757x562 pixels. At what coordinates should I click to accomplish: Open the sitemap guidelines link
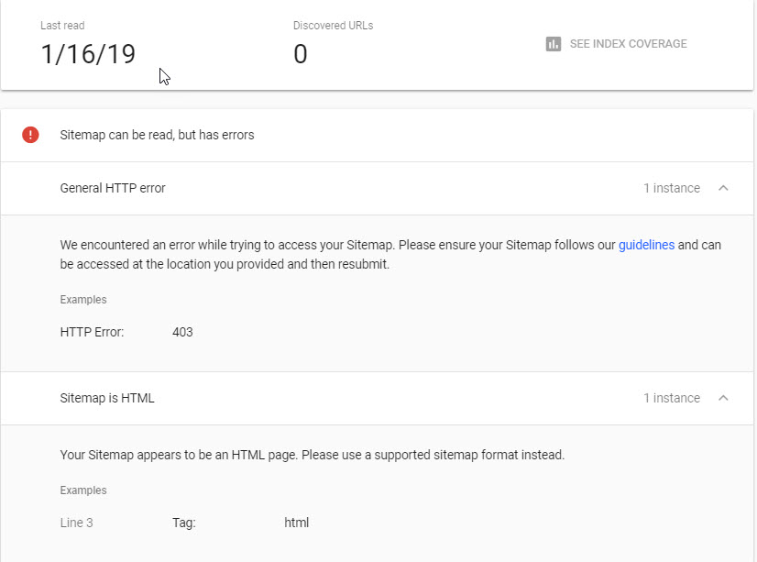point(646,245)
